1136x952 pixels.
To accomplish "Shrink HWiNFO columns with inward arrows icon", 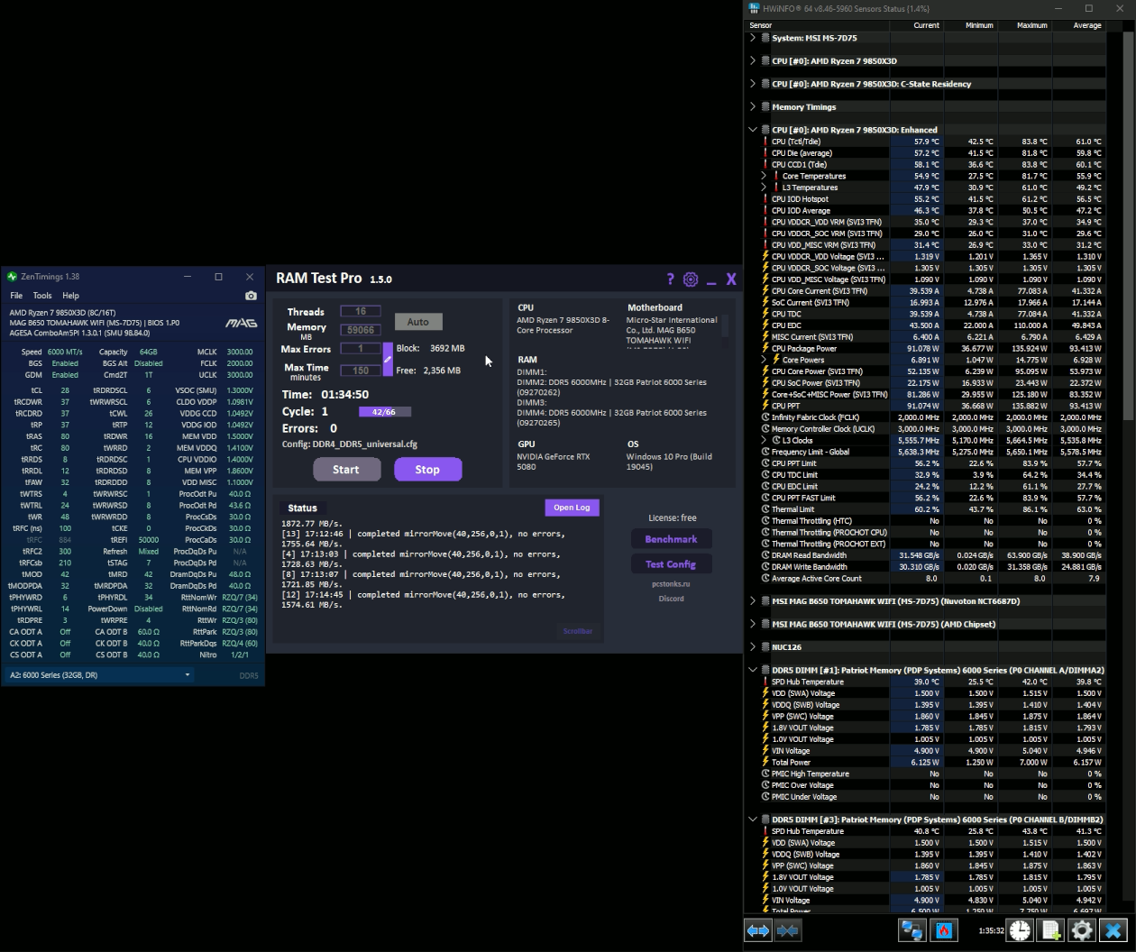I will click(787, 930).
